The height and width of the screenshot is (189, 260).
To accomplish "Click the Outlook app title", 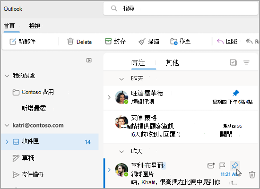I will tap(13, 9).
